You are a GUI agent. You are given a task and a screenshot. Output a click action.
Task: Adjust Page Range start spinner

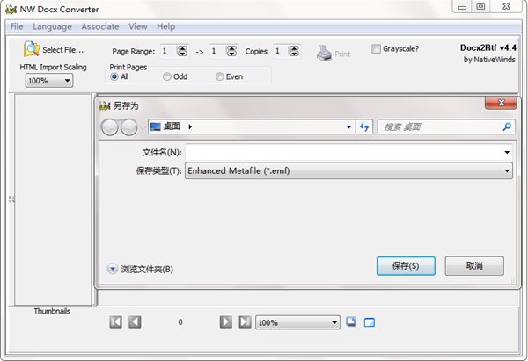(x=182, y=51)
